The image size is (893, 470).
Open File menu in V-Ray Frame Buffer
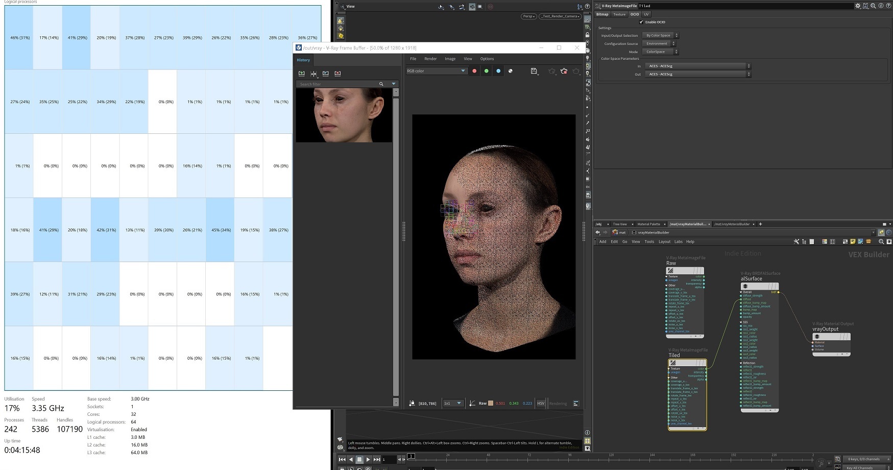tap(413, 59)
